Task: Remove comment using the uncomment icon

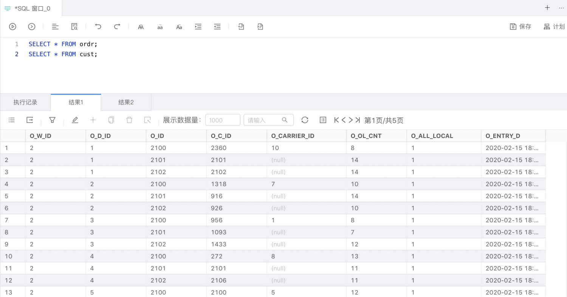Action: 260,26
